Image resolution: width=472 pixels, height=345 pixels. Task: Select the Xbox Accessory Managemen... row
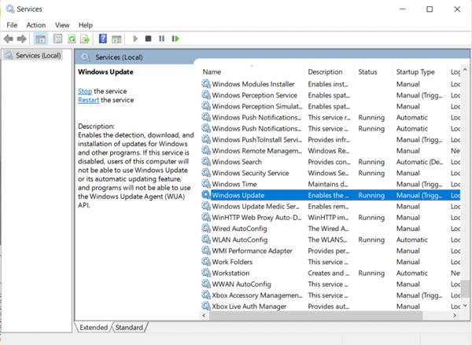click(x=330, y=295)
